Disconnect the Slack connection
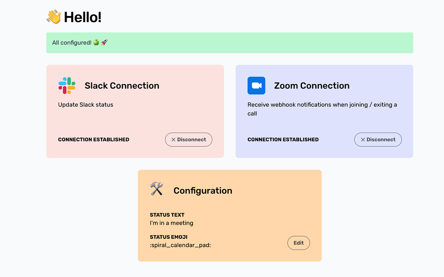Image resolution: width=444 pixels, height=277 pixels. tap(189, 140)
